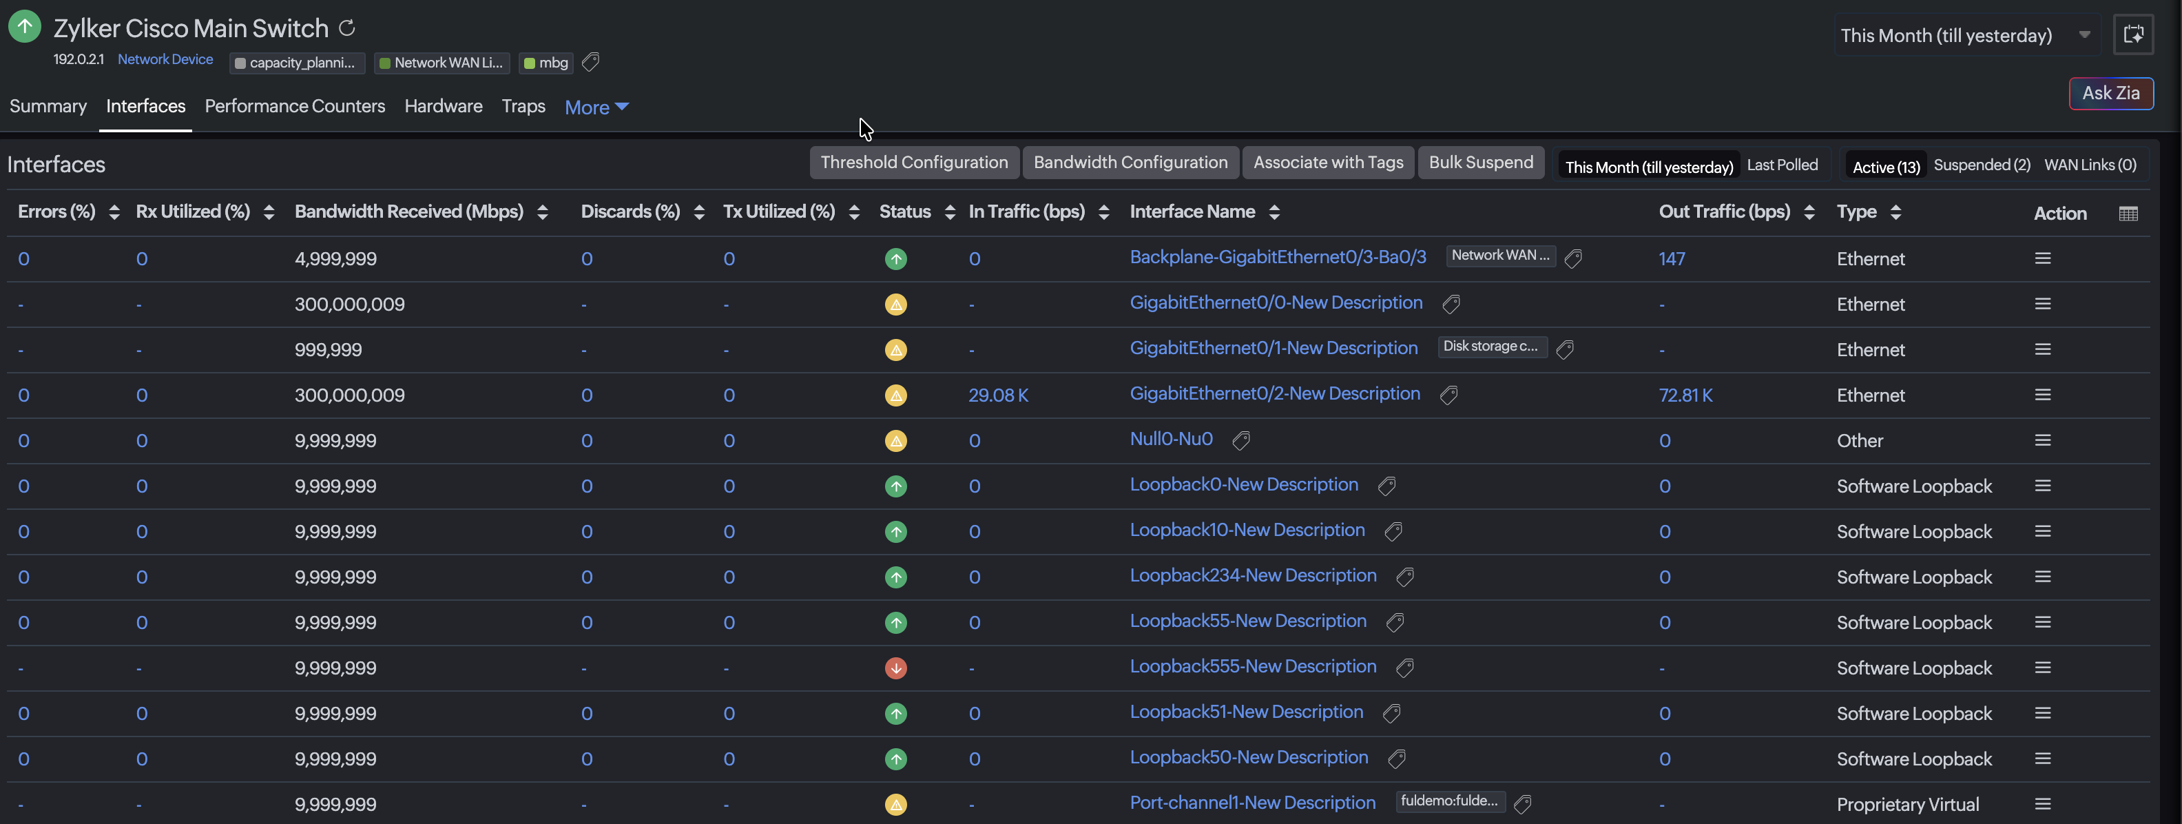Open the export/share icon at top right
The image size is (2182, 824).
[2133, 34]
